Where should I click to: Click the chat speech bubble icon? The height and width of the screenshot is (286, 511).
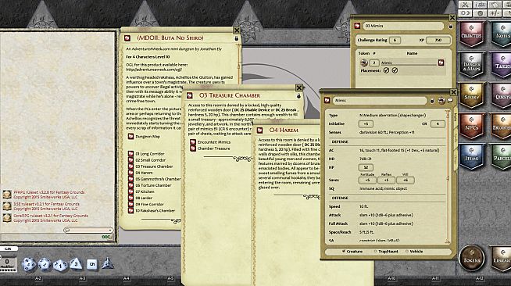point(67,230)
